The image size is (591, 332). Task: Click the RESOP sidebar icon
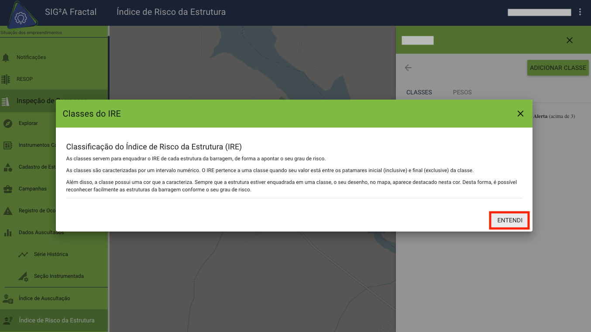6,79
